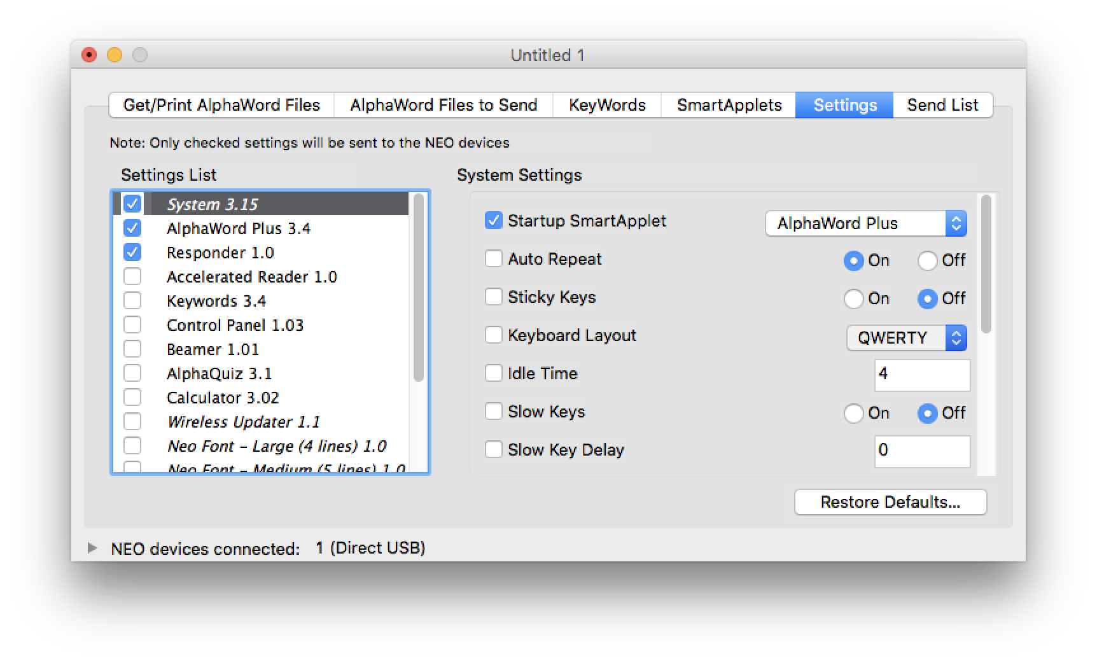The image size is (1097, 663).
Task: Check the Keywords 3.4 checkbox
Action: coord(132,300)
